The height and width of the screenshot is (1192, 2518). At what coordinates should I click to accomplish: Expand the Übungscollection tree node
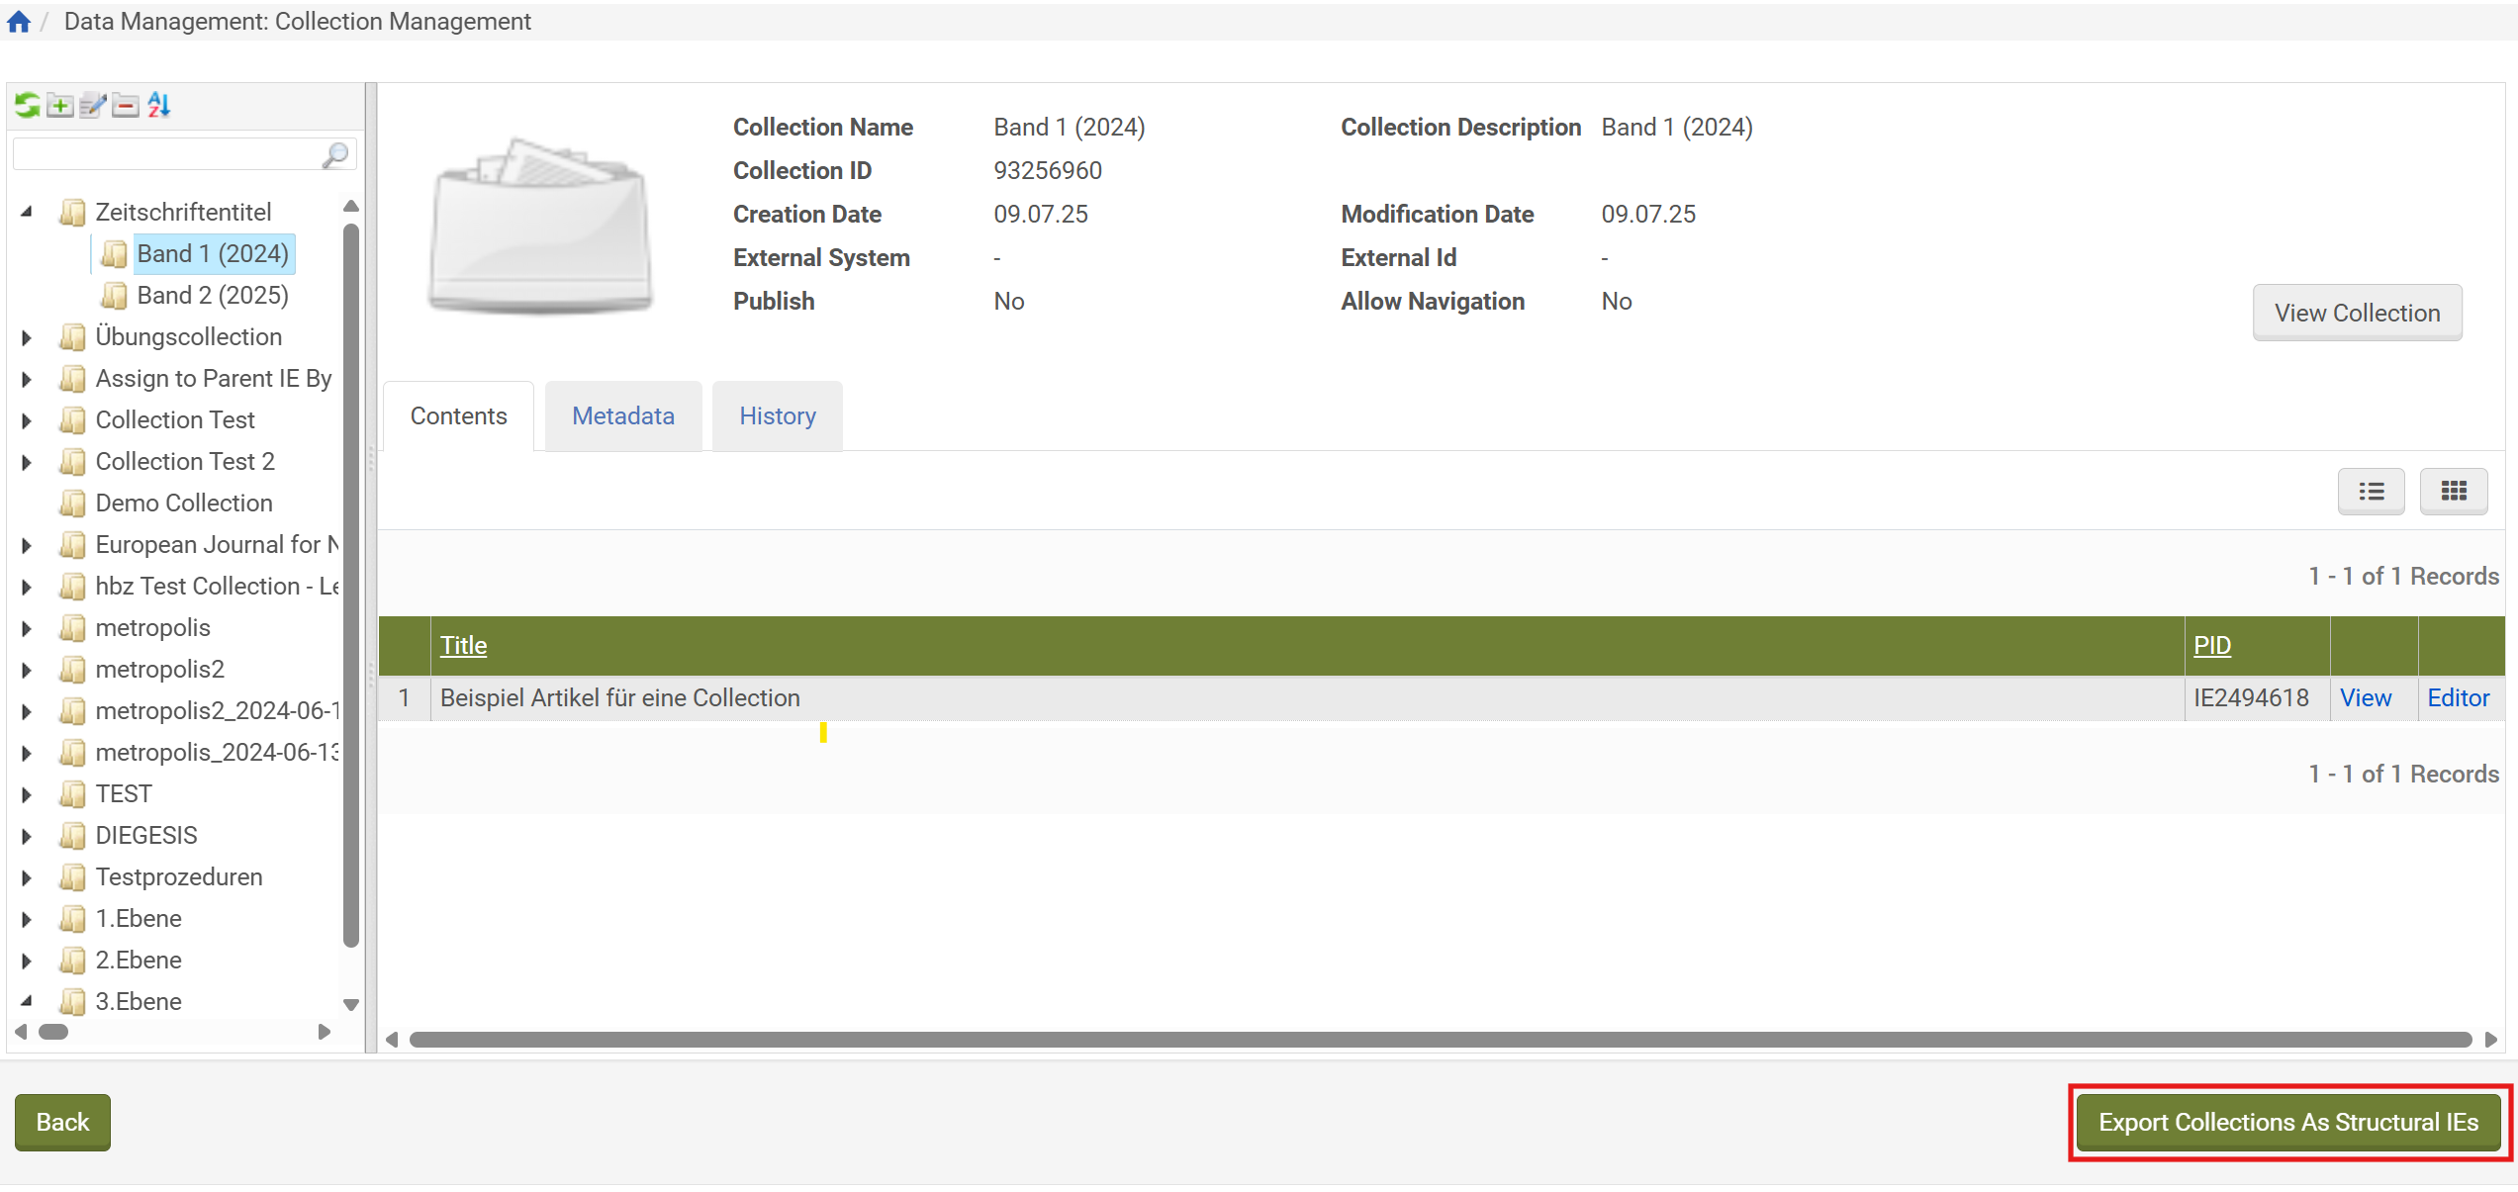(x=26, y=336)
